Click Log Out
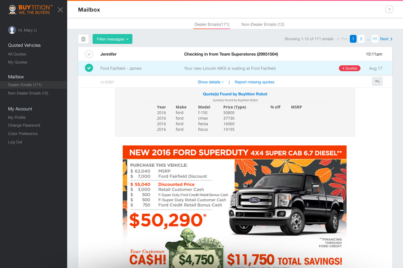 [x=15, y=142]
